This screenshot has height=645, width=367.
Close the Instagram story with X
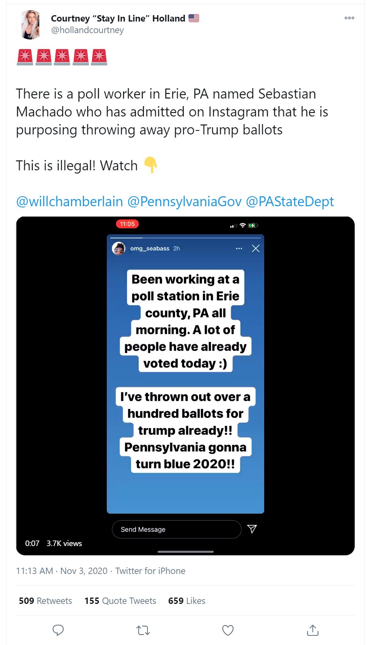pyautogui.click(x=256, y=249)
